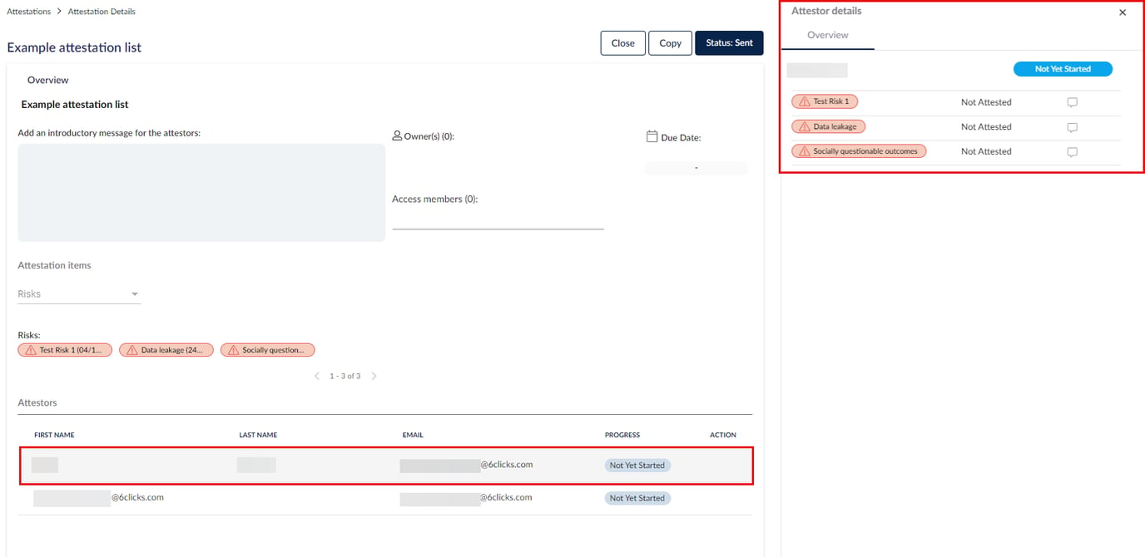1145x557 pixels.
Task: Select Test Risk 1 tag in attestor panel
Action: 825,101
